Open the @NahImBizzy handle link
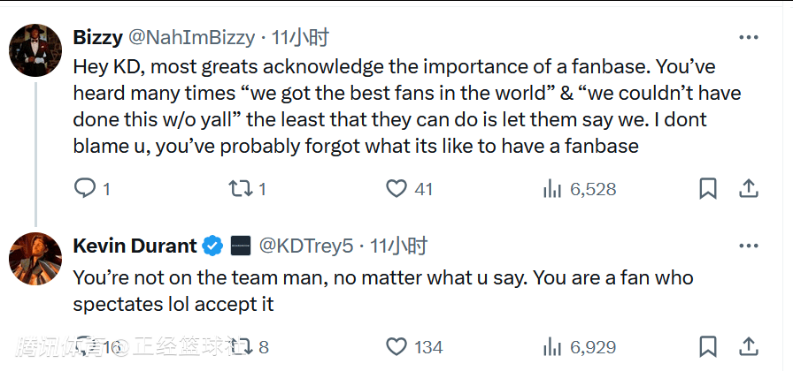Viewport: 793px width, 371px height. (192, 37)
